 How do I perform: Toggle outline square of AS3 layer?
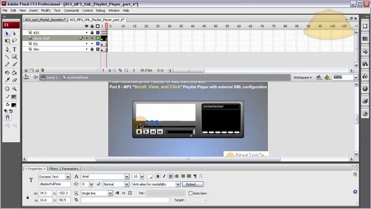(x=98, y=33)
